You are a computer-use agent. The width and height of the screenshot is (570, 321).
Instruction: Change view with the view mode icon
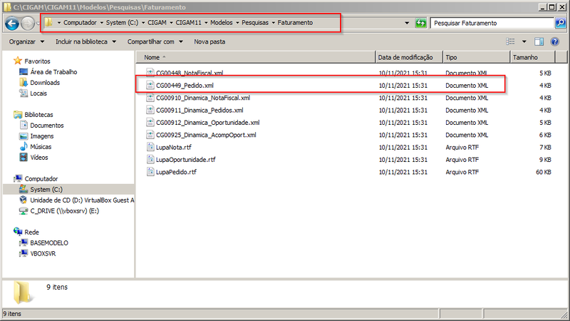(x=510, y=41)
